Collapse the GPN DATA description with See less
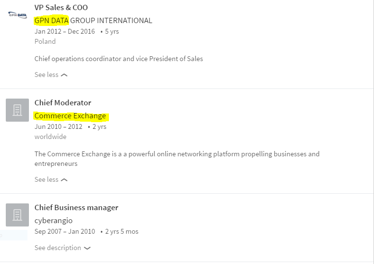The width and height of the screenshot is (374, 264). click(x=51, y=75)
